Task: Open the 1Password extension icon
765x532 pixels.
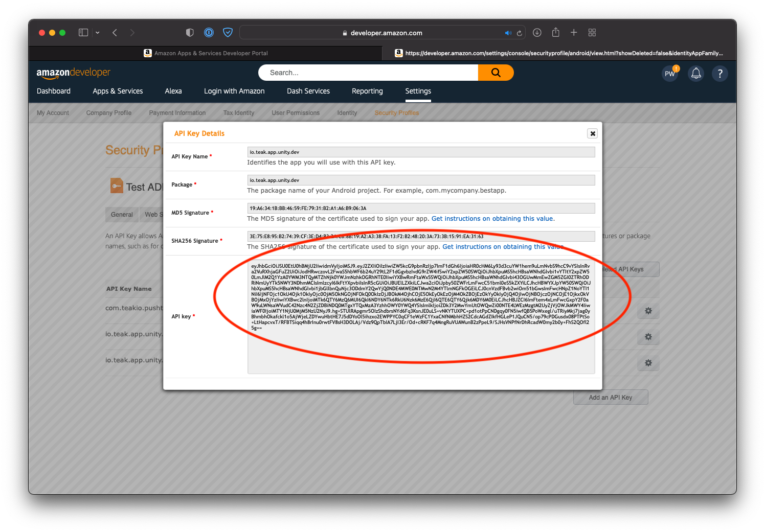Action: 209,33
